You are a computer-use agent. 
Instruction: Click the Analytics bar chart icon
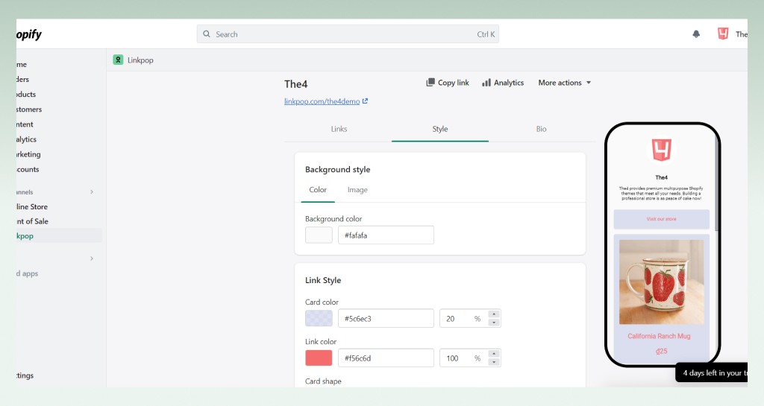[x=486, y=83]
